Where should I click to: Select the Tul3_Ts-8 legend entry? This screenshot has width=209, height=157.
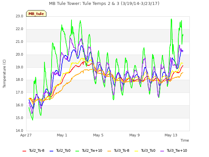tap(118, 150)
